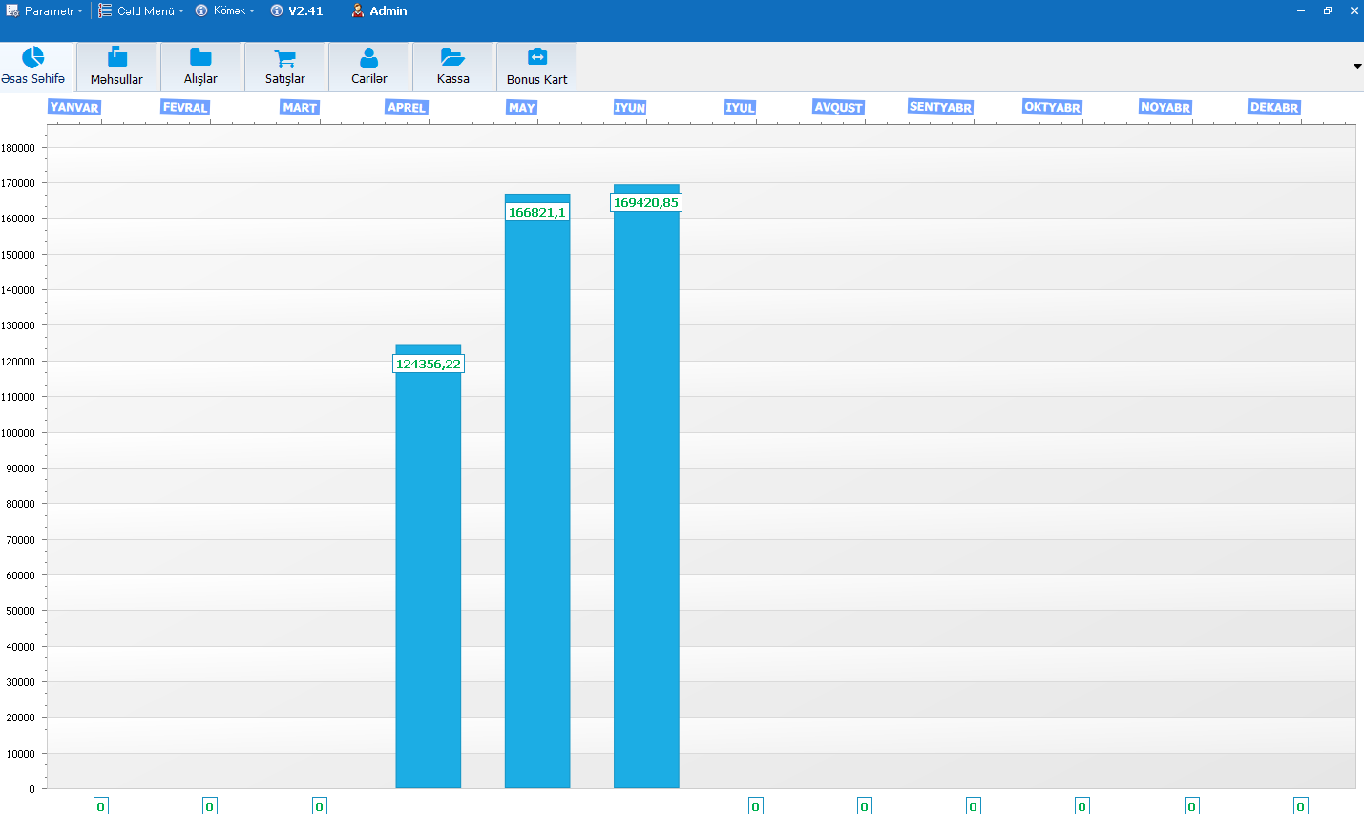Viewport: 1364px width, 814px height.
Task: Click the zero value under YANVAR
Action: (x=100, y=806)
